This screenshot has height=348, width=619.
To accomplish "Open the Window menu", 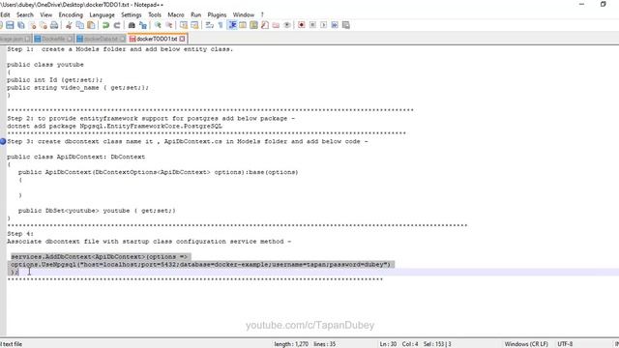I will coord(244,14).
